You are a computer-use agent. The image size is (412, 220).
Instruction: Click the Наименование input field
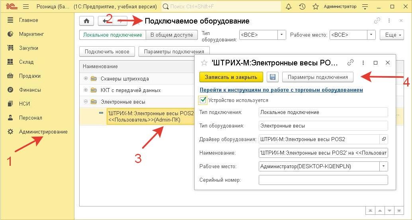(x=323, y=153)
